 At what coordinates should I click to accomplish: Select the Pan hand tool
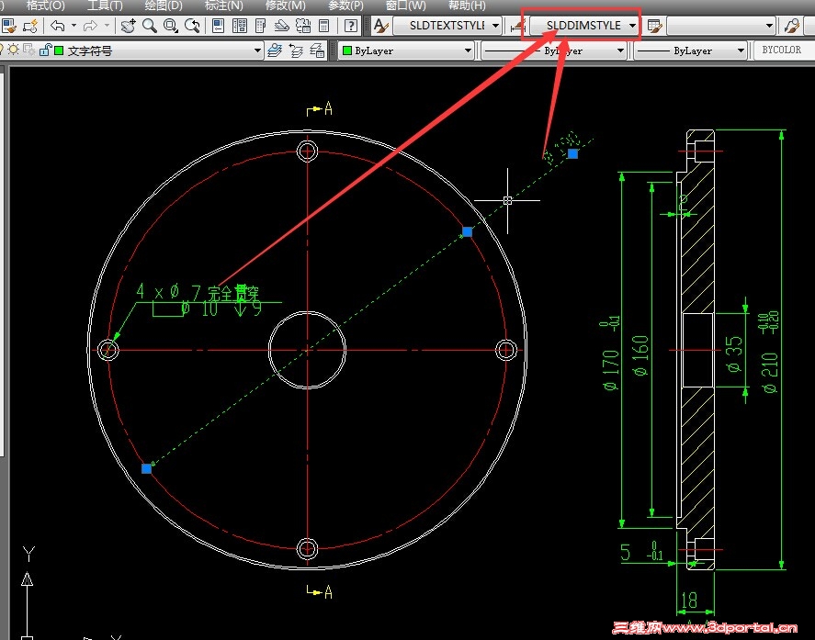coord(129,26)
